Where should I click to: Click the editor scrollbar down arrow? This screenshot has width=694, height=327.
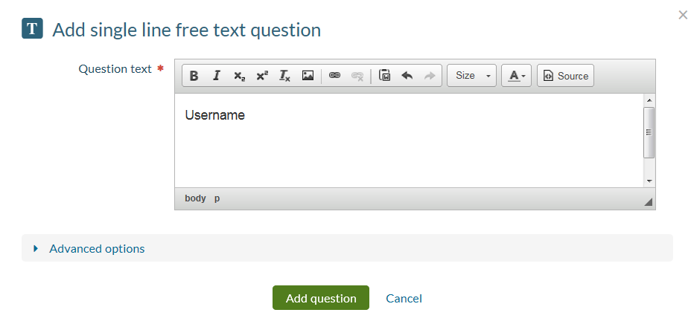[649, 181]
